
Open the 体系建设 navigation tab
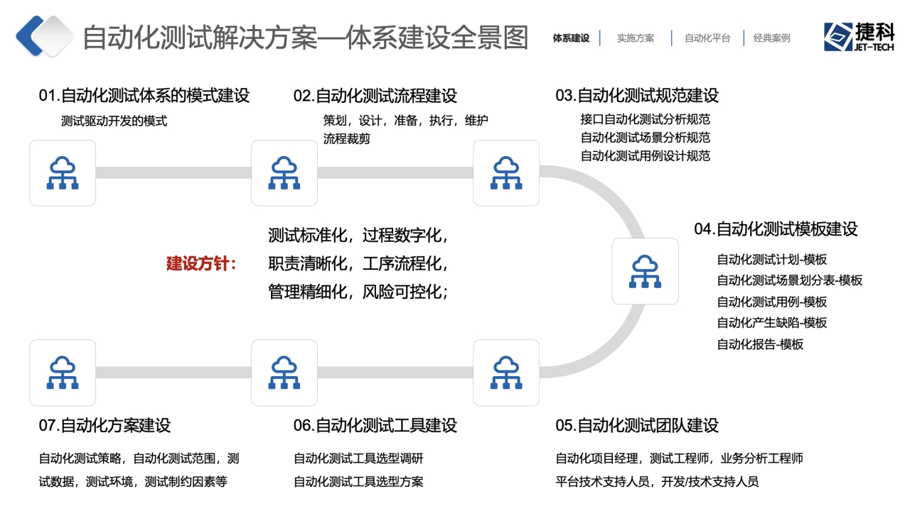point(571,38)
